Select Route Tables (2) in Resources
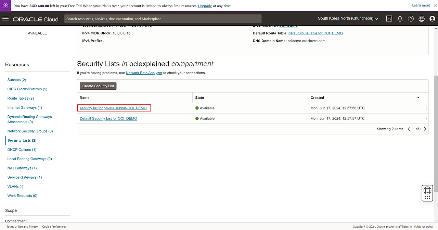The image size is (438, 230). pos(21,98)
